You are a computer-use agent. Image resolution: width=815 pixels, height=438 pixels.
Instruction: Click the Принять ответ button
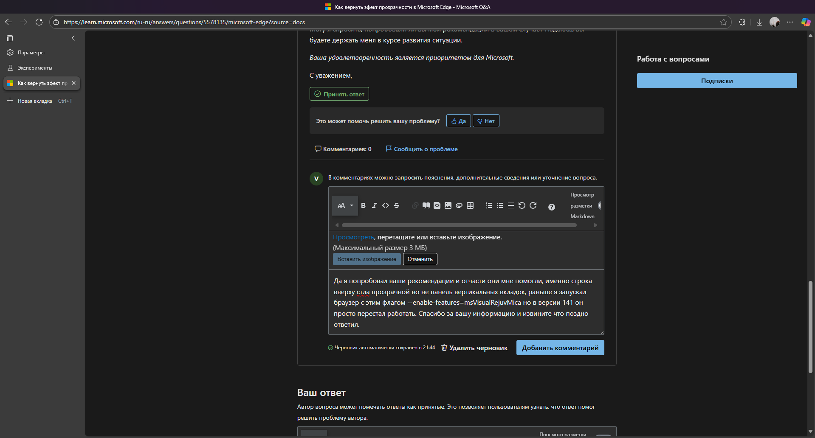pos(339,94)
